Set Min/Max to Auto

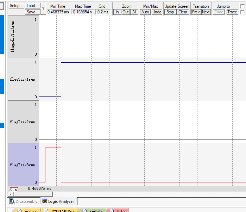145,12
